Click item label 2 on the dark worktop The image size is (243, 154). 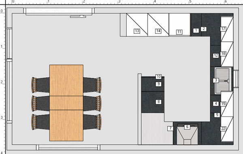coord(204,29)
